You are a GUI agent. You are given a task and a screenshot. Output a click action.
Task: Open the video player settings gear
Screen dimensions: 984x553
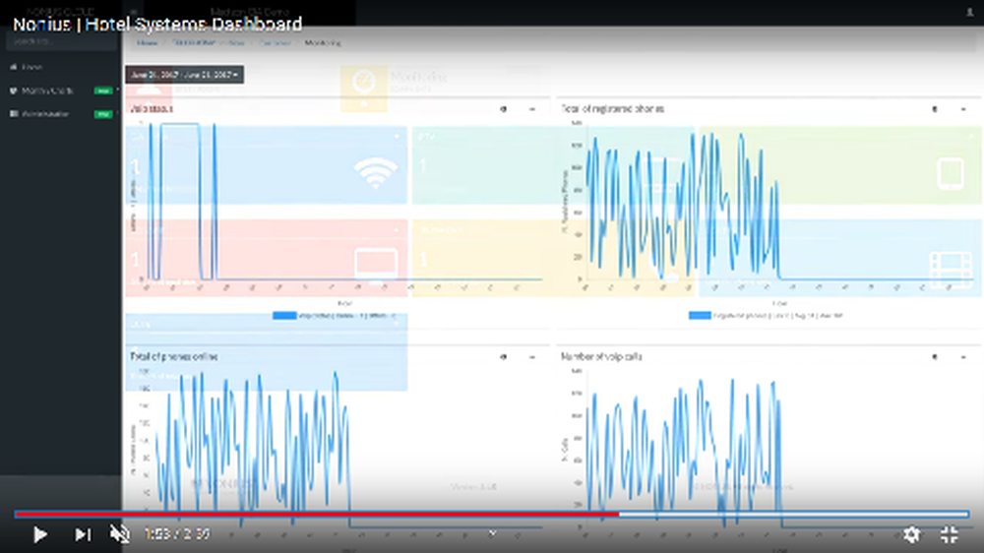pos(911,534)
